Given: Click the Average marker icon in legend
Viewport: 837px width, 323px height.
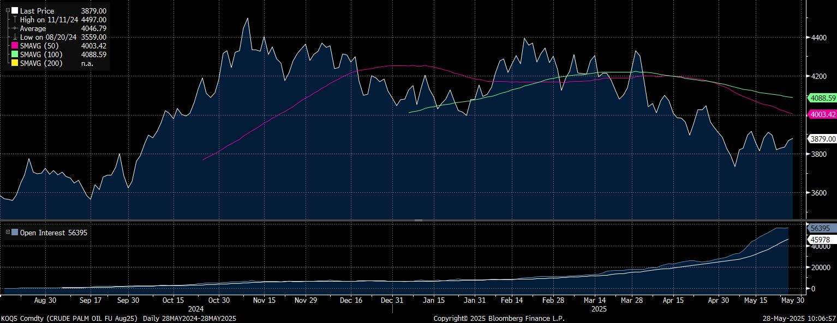Looking at the screenshot, I should [x=15, y=28].
